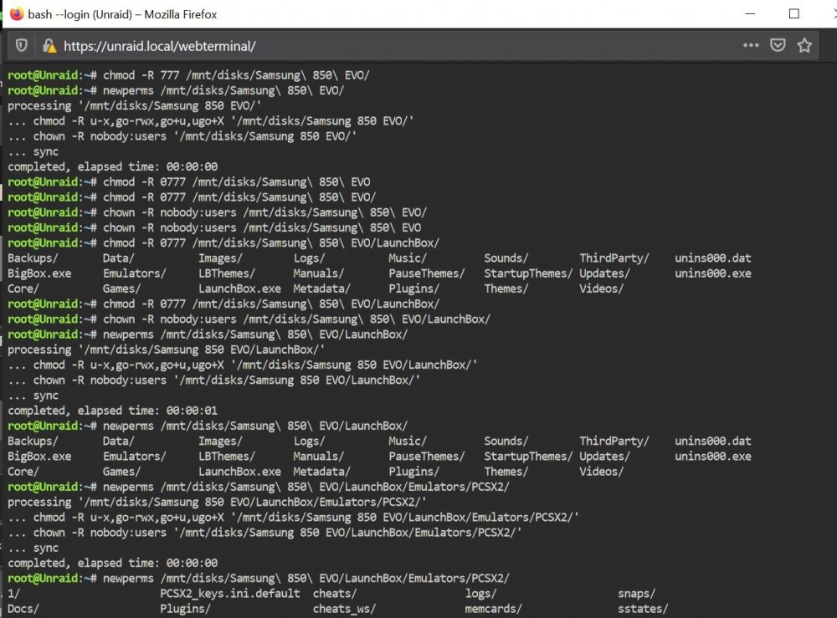Click 'completed, elapsed time: 00:00:01' line

coord(113,411)
